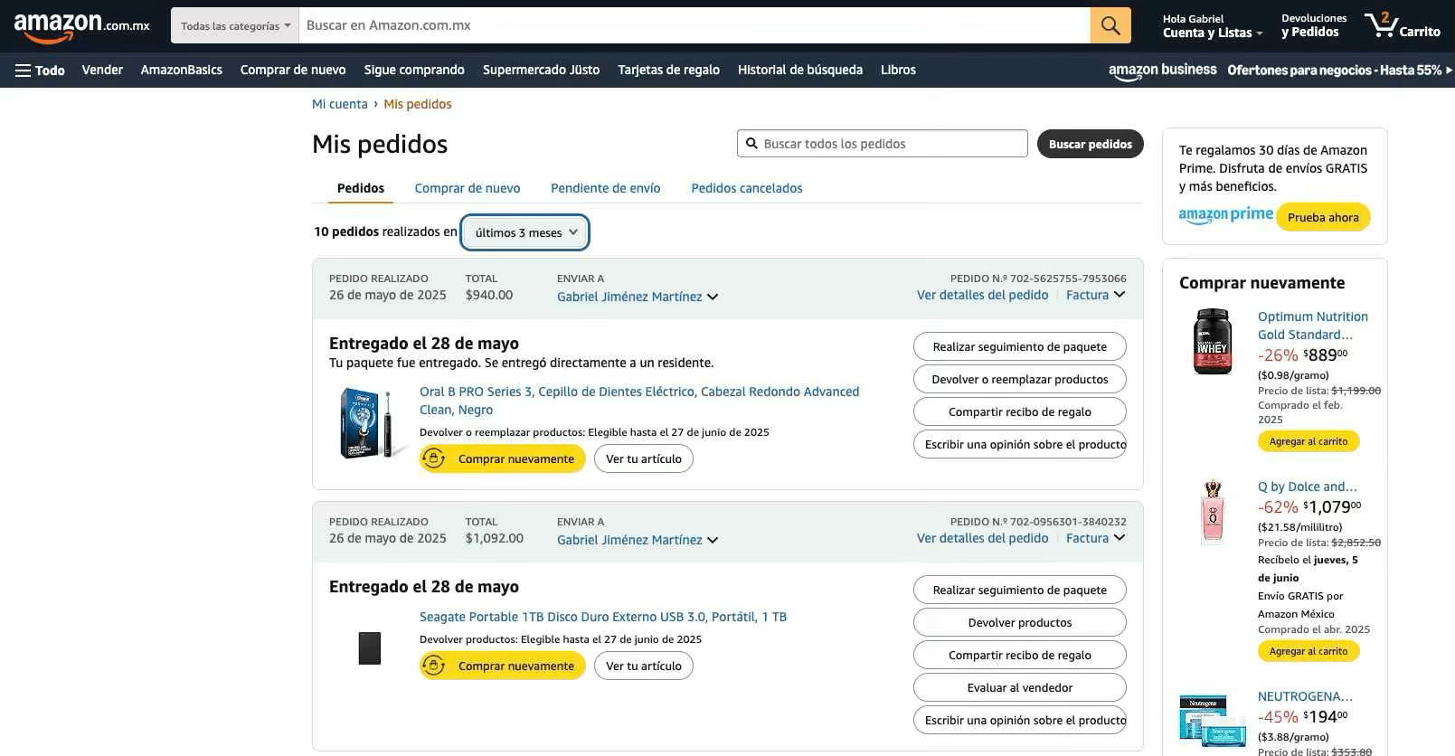Open Seagate Portable 1TB product link
The width and height of the screenshot is (1455, 756).
pyautogui.click(x=603, y=617)
